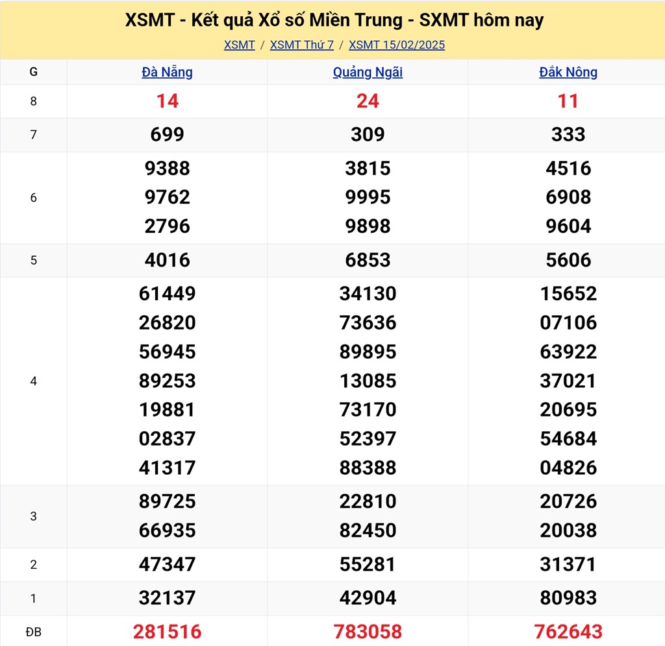
Task: Select first prize number 32137
Action: (167, 597)
